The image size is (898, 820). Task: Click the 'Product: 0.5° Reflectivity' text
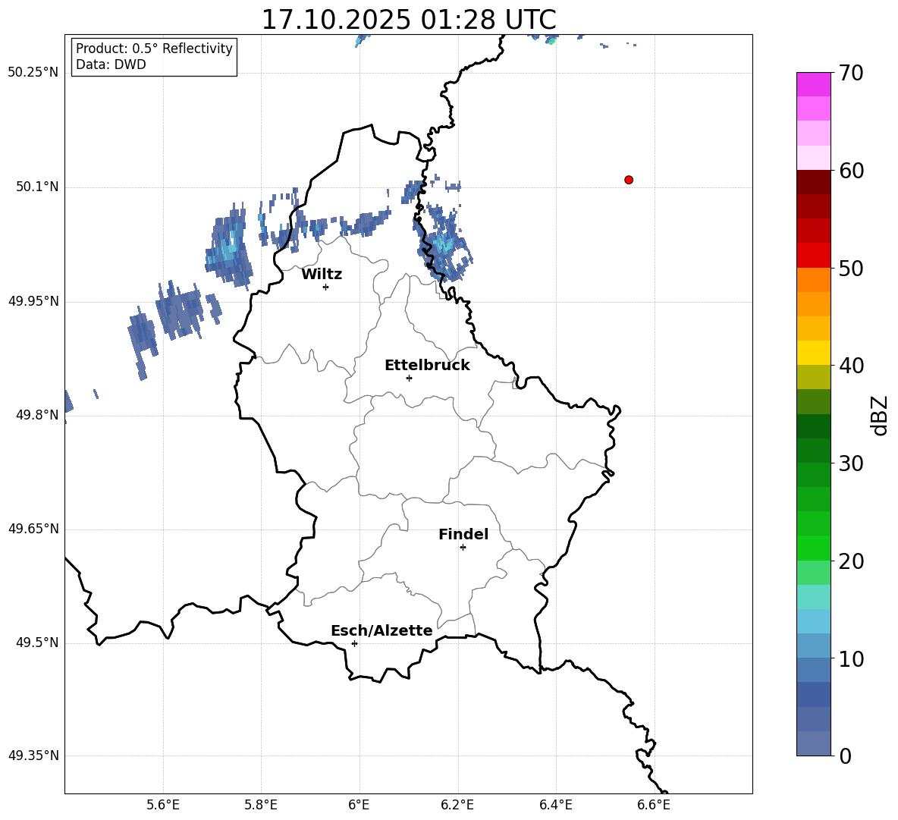pos(154,49)
